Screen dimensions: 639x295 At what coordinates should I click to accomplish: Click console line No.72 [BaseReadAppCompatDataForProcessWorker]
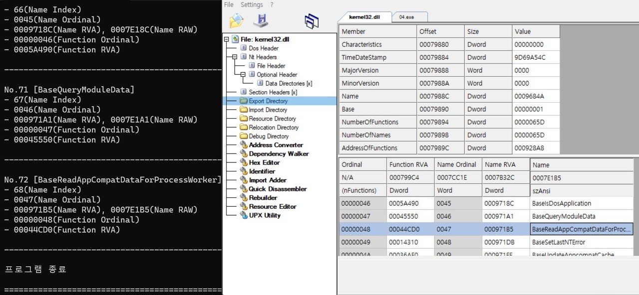[112, 179]
